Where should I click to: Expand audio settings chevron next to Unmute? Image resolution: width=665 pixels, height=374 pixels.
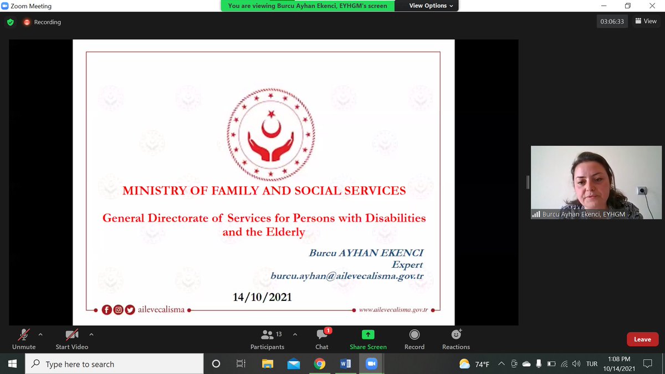tap(39, 335)
